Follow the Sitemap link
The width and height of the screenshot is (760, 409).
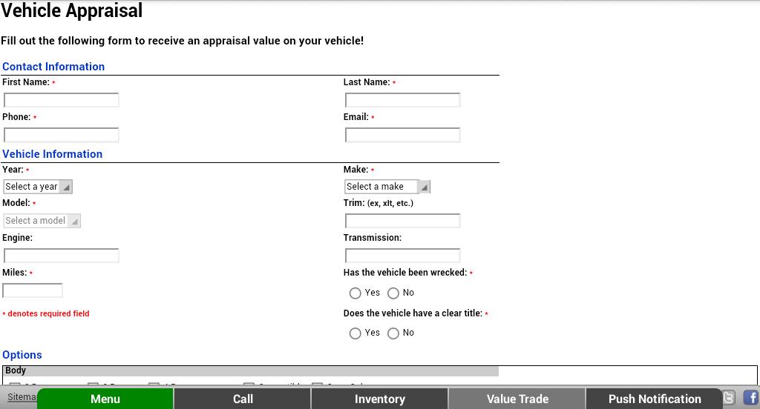22,397
